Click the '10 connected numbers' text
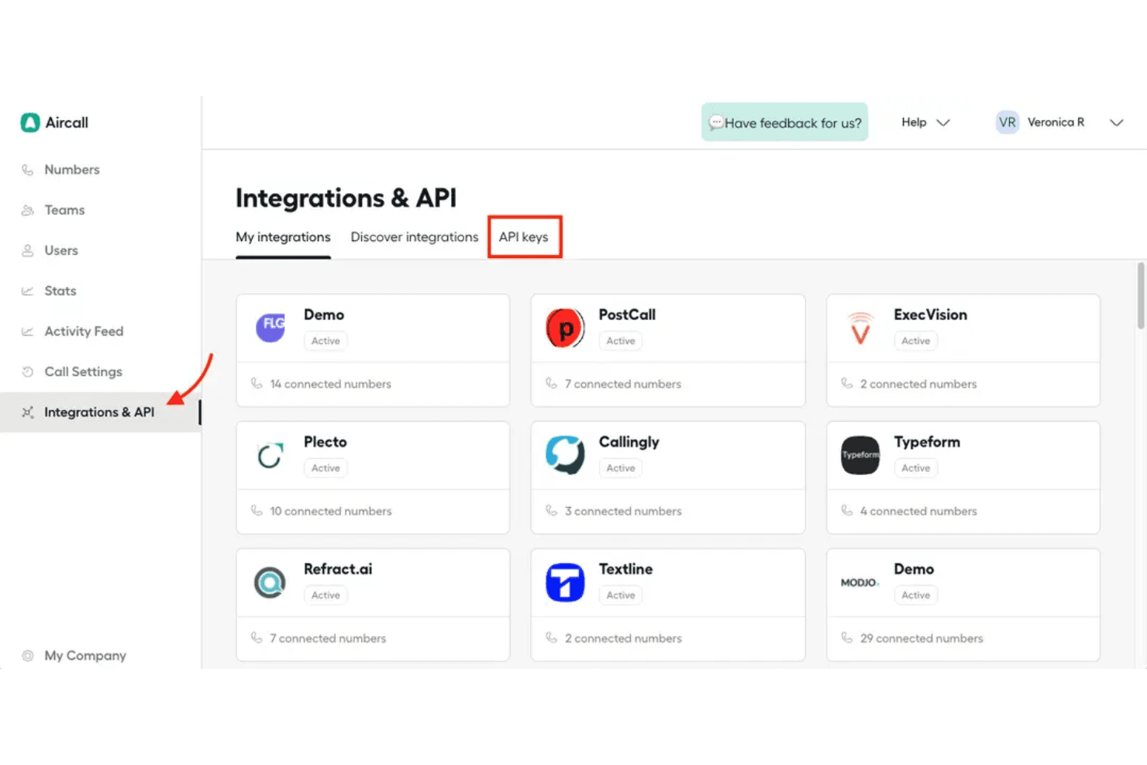Image resolution: width=1147 pixels, height=765 pixels. click(330, 511)
